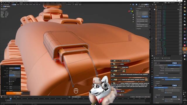Expand Advanced section of Subdivision modifier
The image size is (187, 105).
click(158, 95)
